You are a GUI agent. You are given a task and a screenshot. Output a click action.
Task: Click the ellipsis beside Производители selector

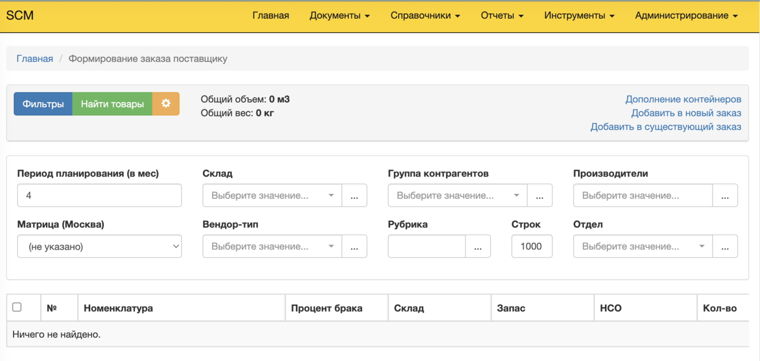click(x=725, y=195)
